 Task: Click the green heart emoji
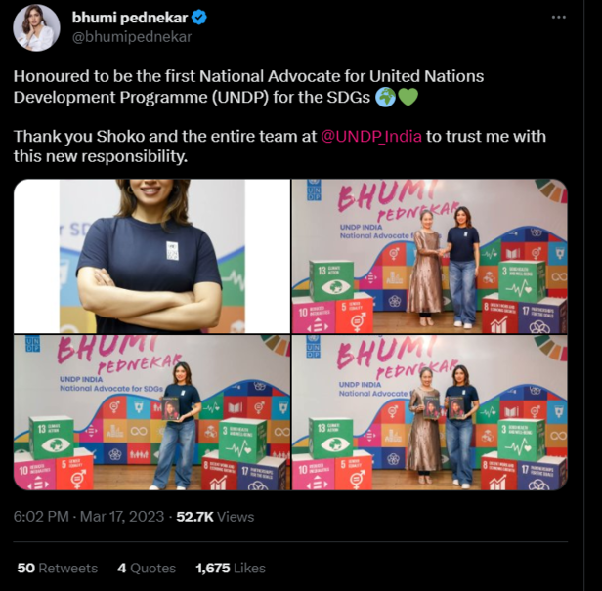[x=408, y=97]
